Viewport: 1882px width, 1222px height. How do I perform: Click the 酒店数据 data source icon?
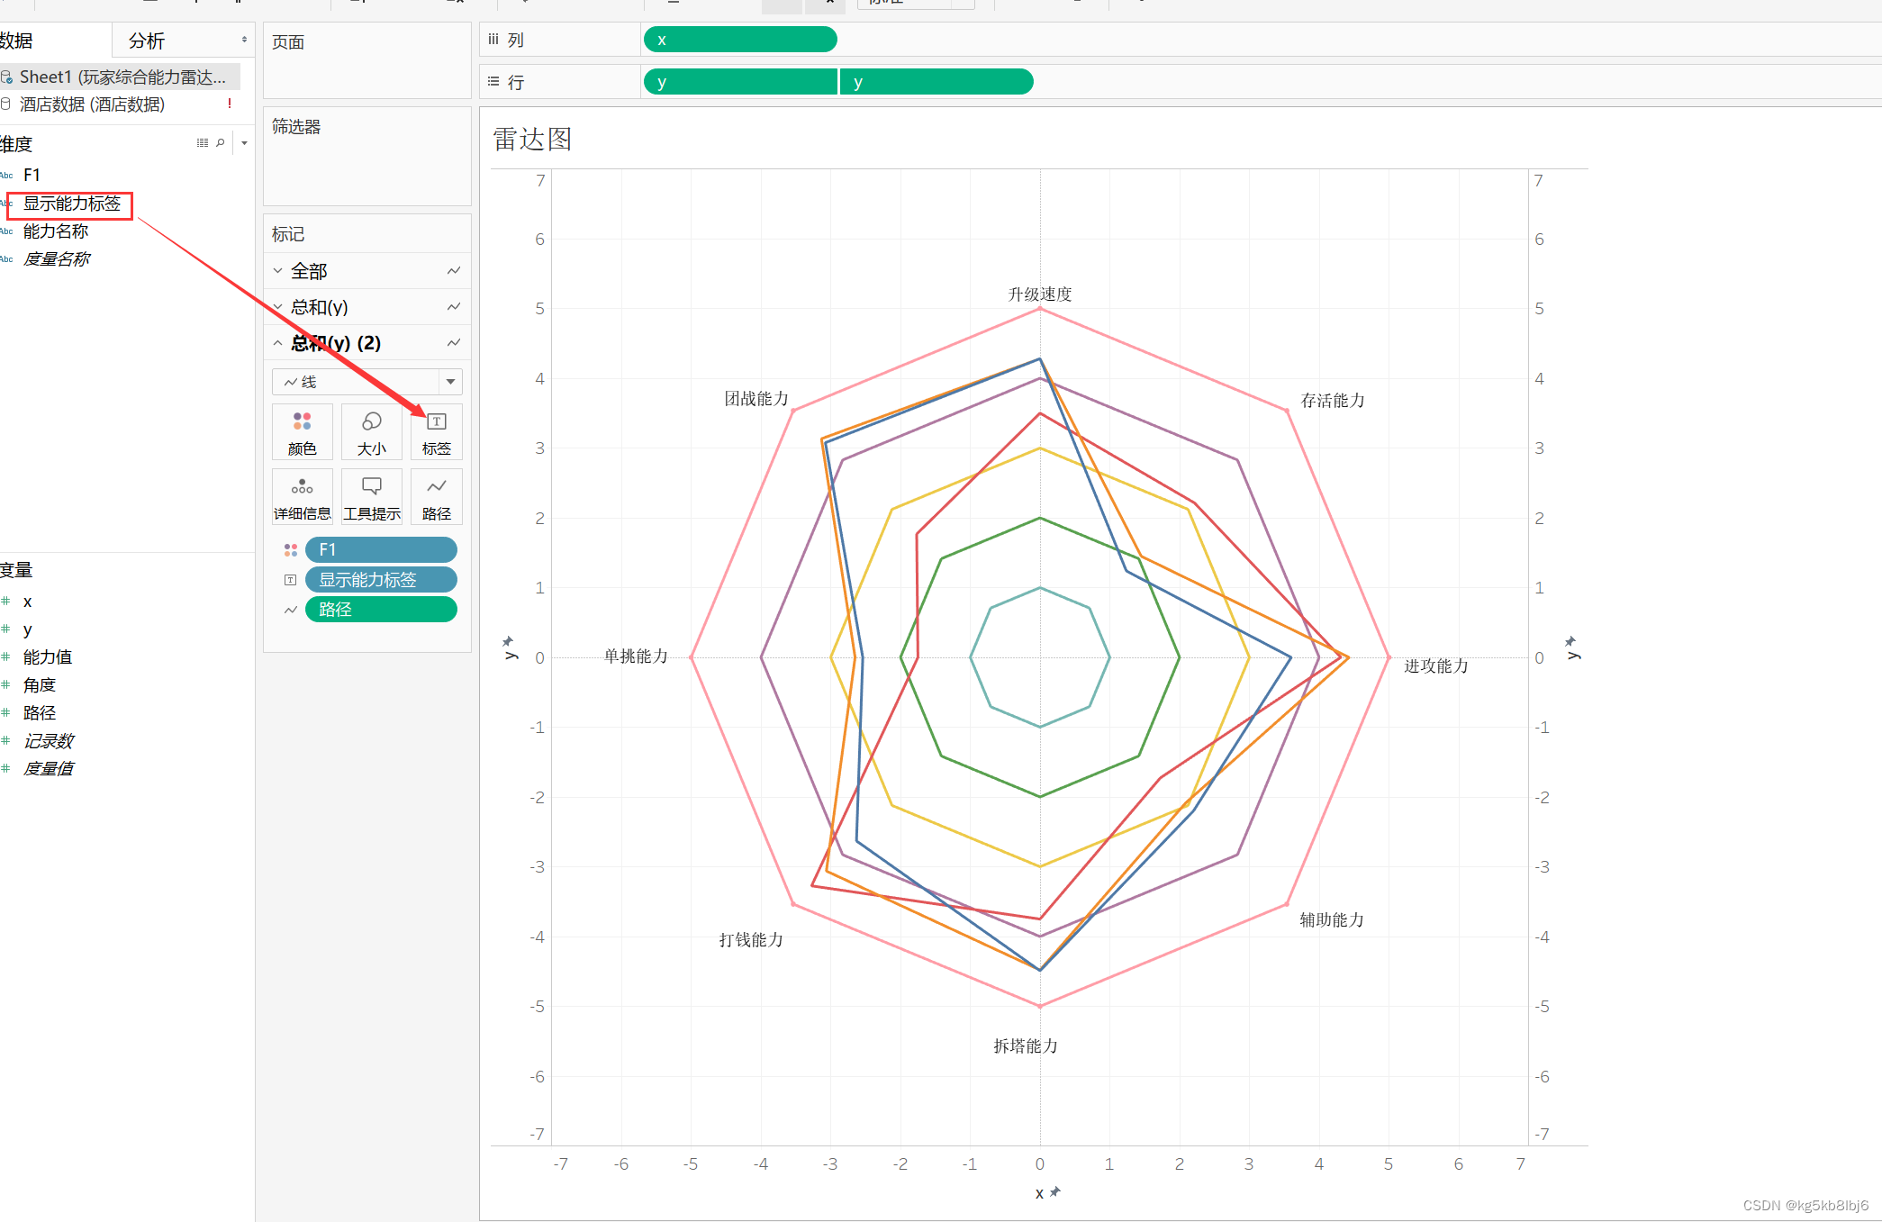point(5,104)
